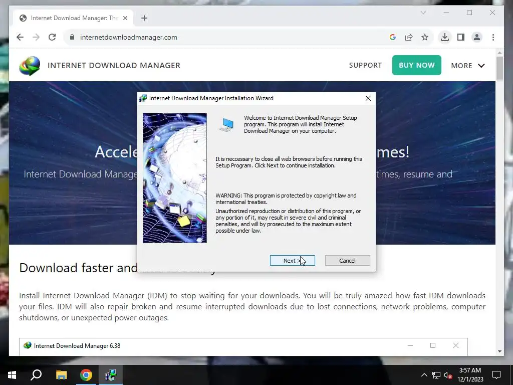Open Windows Start menu
513x385 pixels.
pos(12,375)
